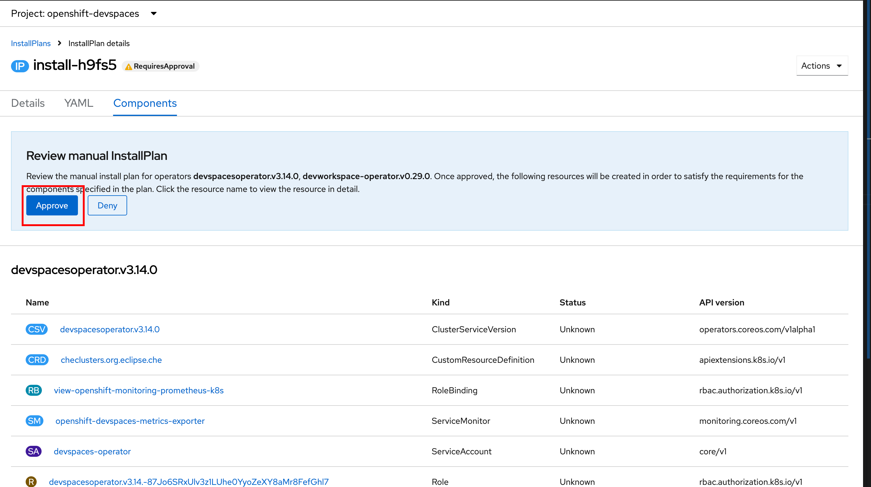Click the RB RoleBinding icon

(34, 391)
